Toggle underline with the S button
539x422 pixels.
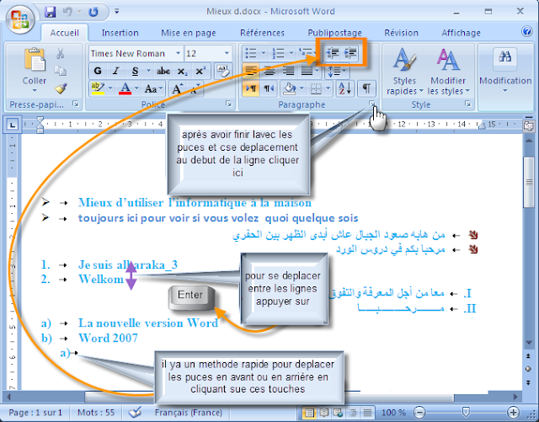point(135,72)
